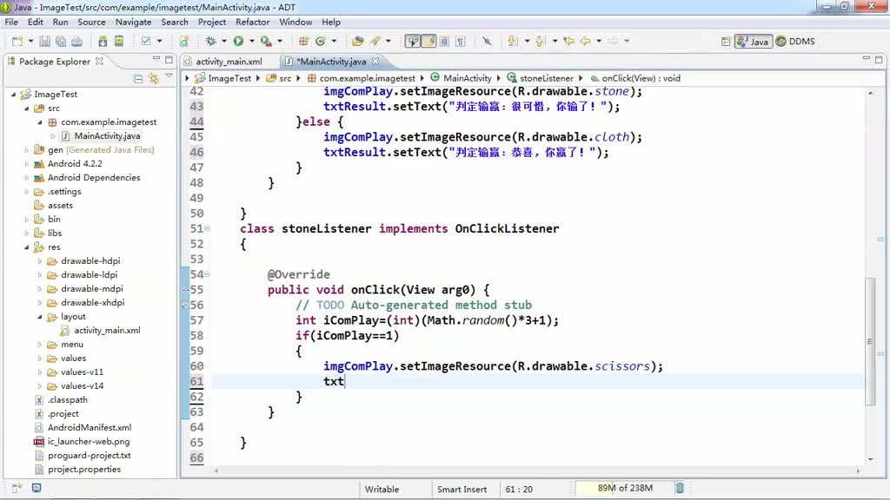Collapse the ImageTest project node
This screenshot has width=890, height=500.
(14, 95)
